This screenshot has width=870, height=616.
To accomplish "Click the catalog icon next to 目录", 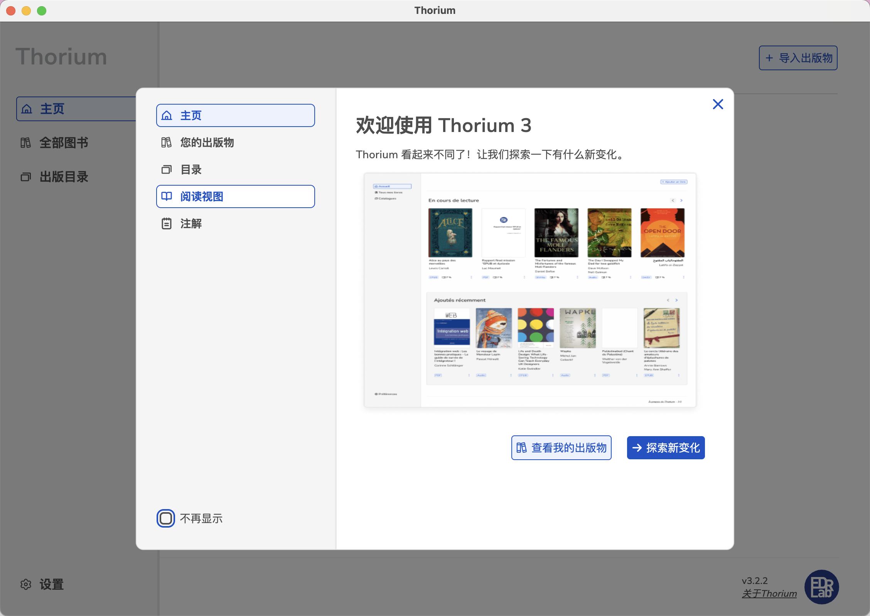I will [x=166, y=169].
